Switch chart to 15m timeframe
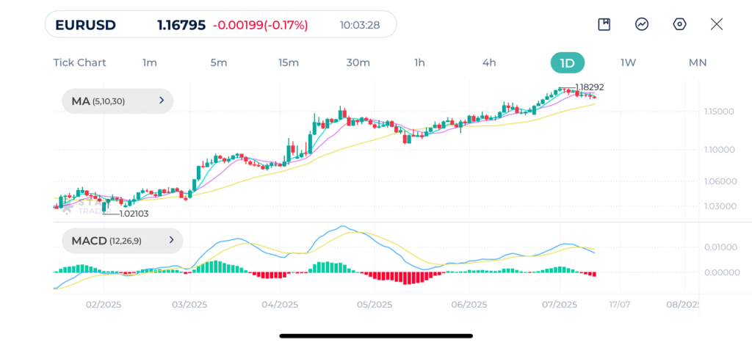 [289, 62]
